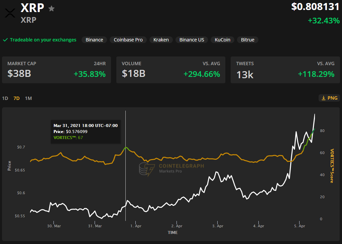Open the 1M chart view
Screen dimensions: 342x244
(28, 98)
